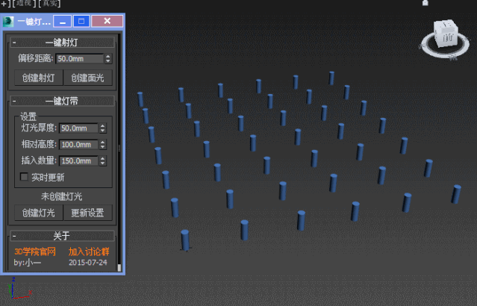Click the 相对高度 spinner arrows
This screenshot has width=477, height=306.
[x=103, y=145]
